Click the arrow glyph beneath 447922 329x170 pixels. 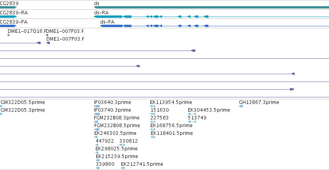(x=97, y=145)
